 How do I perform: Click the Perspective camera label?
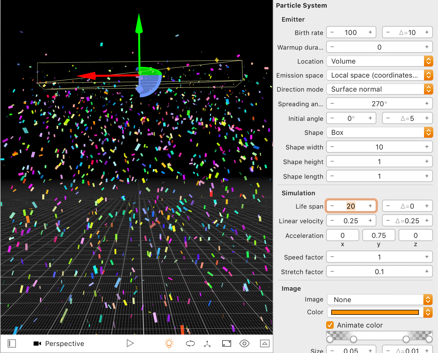pyautogui.click(x=65, y=343)
